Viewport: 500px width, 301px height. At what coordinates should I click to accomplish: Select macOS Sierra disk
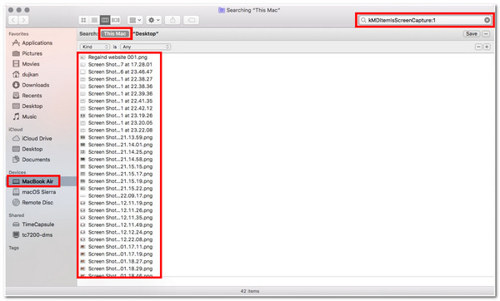[34, 192]
